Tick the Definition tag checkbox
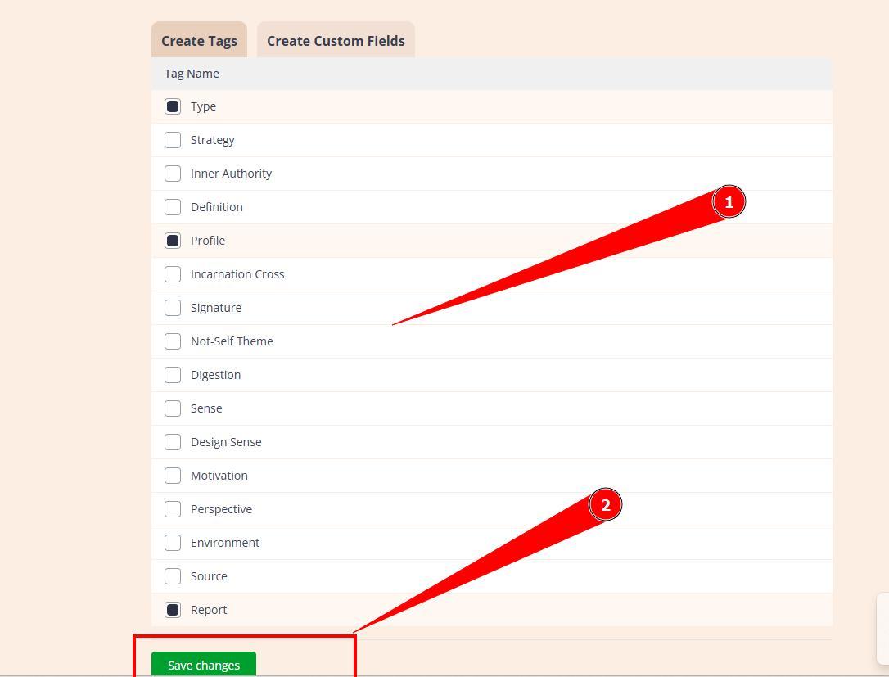The image size is (889, 677). click(173, 207)
